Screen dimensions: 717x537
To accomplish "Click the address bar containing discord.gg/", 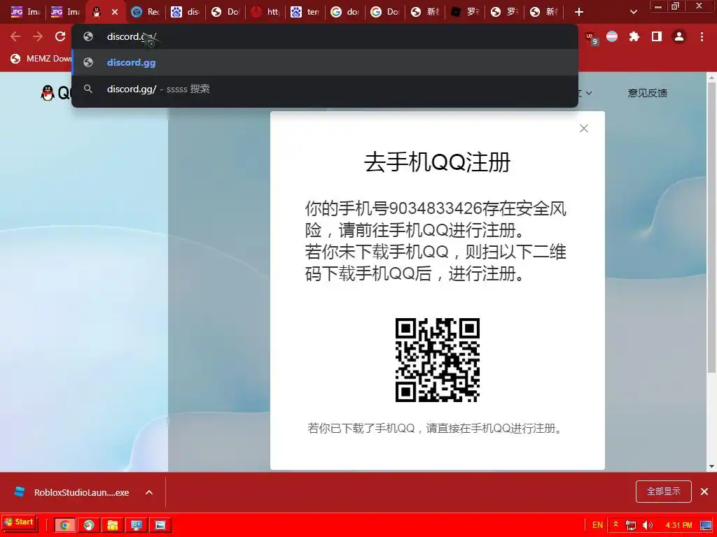I will coord(325,36).
